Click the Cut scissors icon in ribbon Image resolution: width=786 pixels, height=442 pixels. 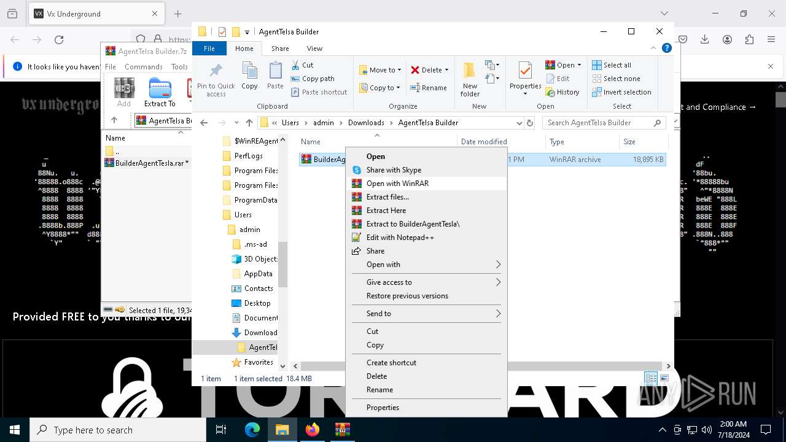coord(295,64)
